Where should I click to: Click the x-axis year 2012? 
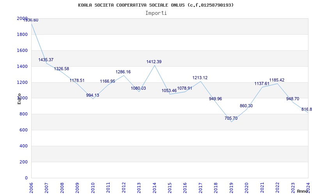coord(124,188)
